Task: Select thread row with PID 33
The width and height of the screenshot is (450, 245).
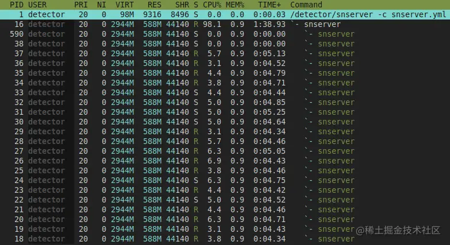Action: [x=225, y=92]
